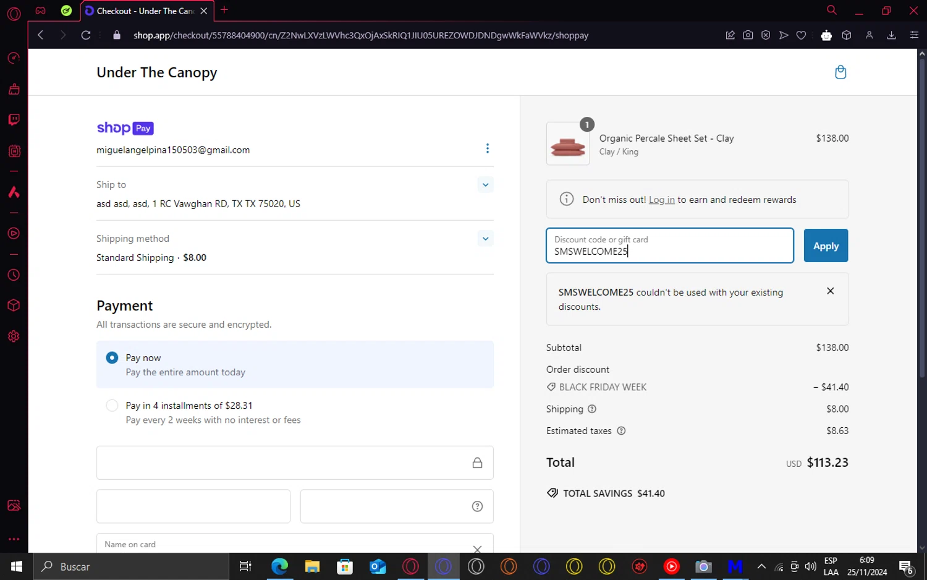The width and height of the screenshot is (927, 580).
Task: Open the downloads icon in the toolbar
Action: coord(891,35)
